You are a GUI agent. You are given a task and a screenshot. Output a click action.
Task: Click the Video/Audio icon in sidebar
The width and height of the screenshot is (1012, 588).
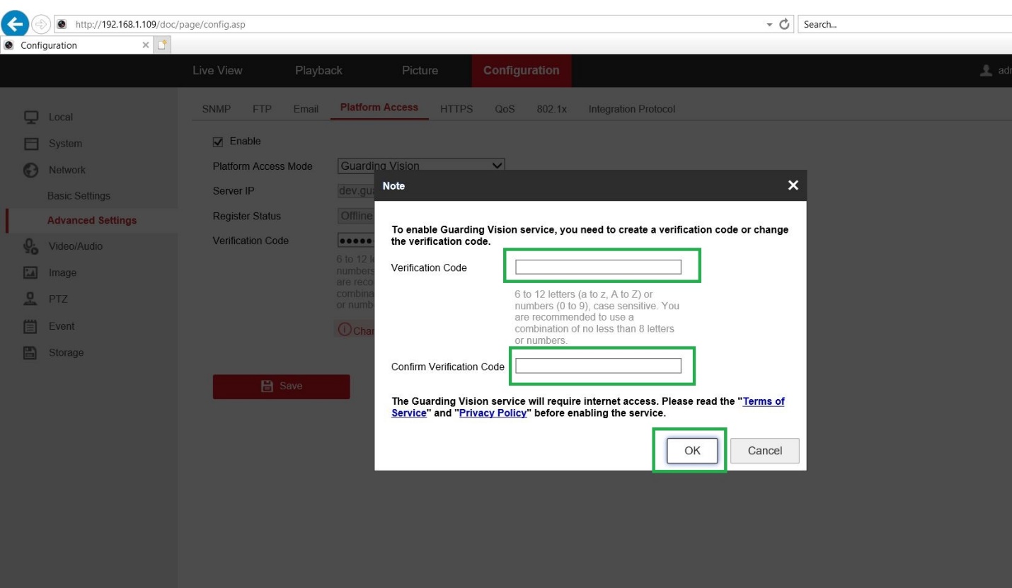pos(30,246)
